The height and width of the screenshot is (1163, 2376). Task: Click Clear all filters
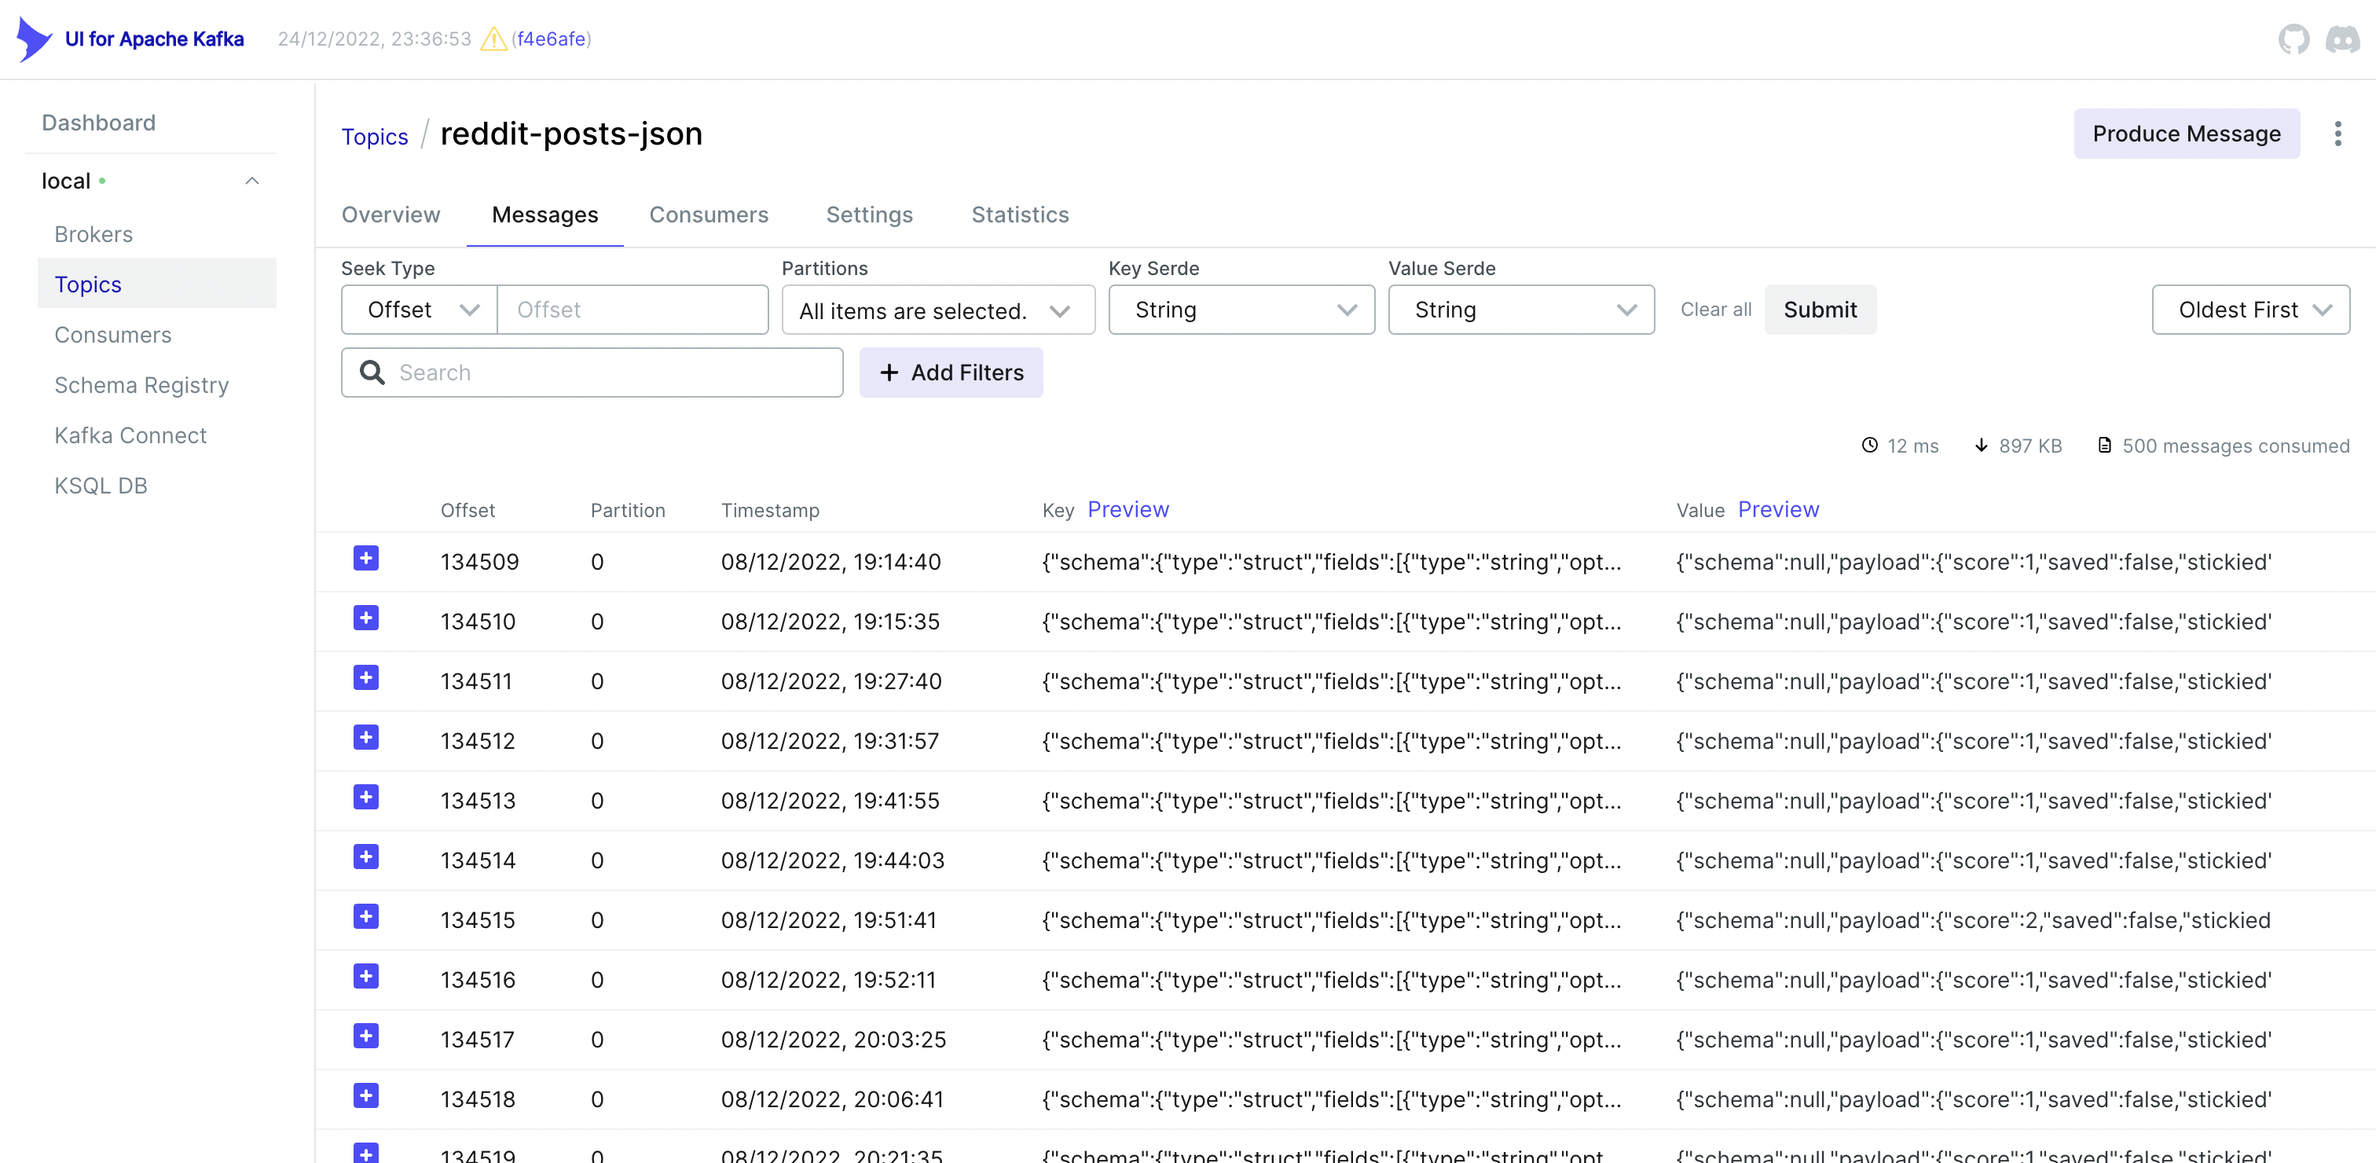[x=1715, y=310]
